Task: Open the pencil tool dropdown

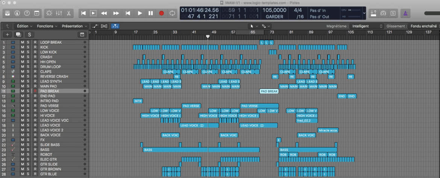Action: point(266,26)
